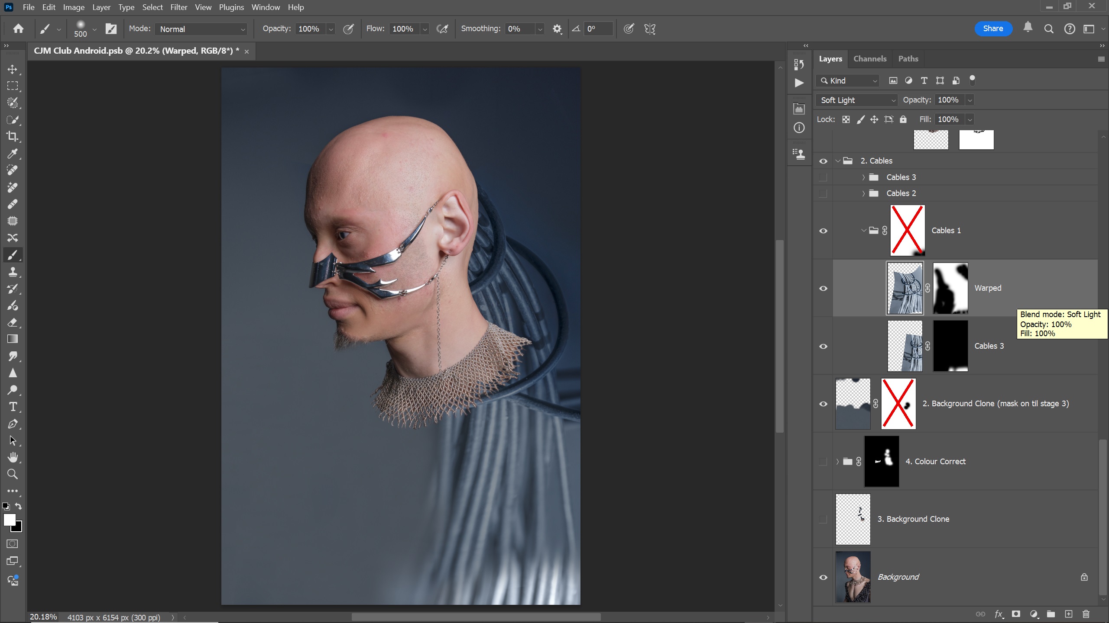Show the Cables 3 group
The image size is (1109, 623).
(823, 177)
